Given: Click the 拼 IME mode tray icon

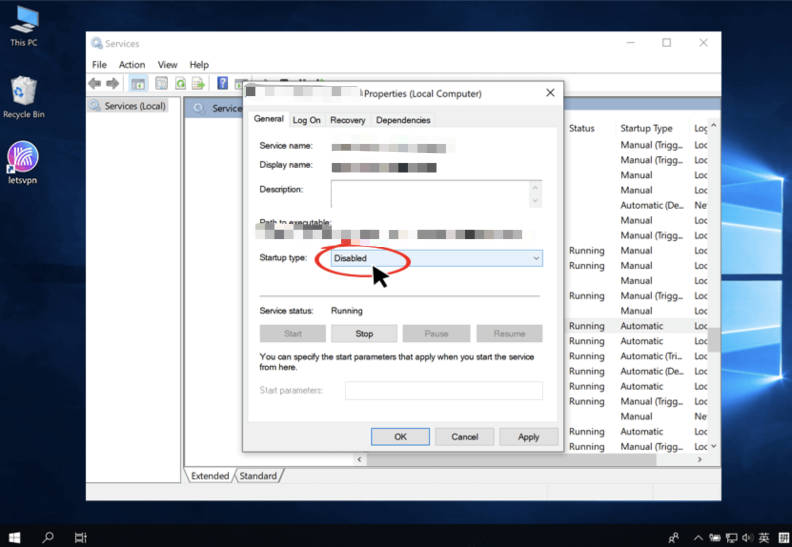Looking at the screenshot, I should (x=784, y=538).
